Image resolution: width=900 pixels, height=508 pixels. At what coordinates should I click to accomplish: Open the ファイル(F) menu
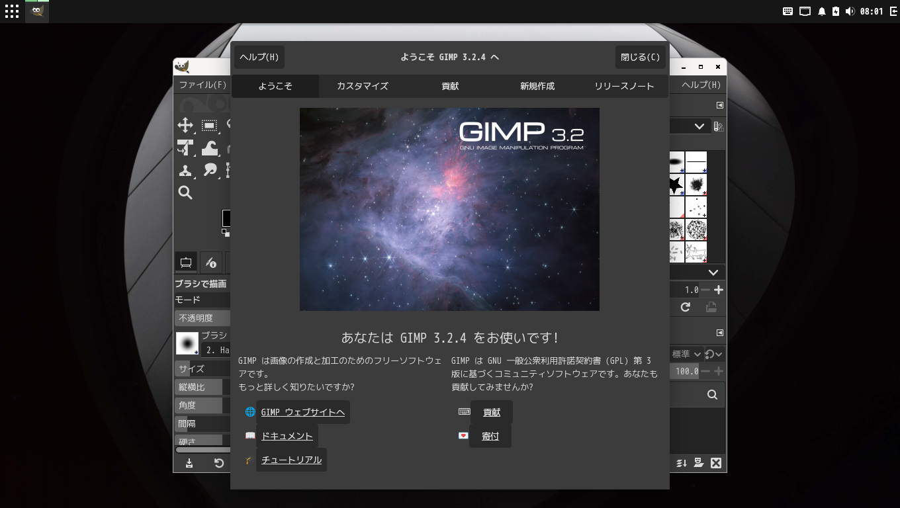pos(202,85)
